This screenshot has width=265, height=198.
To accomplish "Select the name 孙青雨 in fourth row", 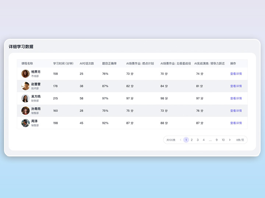I will tap(36, 109).
